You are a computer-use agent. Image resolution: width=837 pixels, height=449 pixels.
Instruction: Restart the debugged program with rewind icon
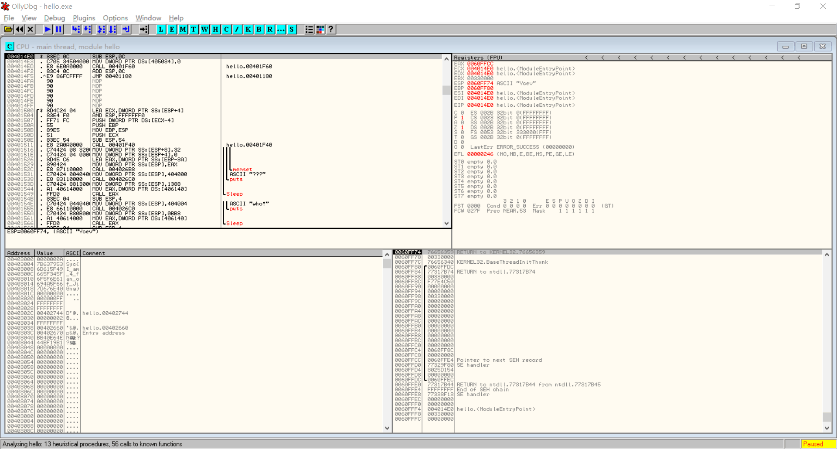tap(20, 29)
